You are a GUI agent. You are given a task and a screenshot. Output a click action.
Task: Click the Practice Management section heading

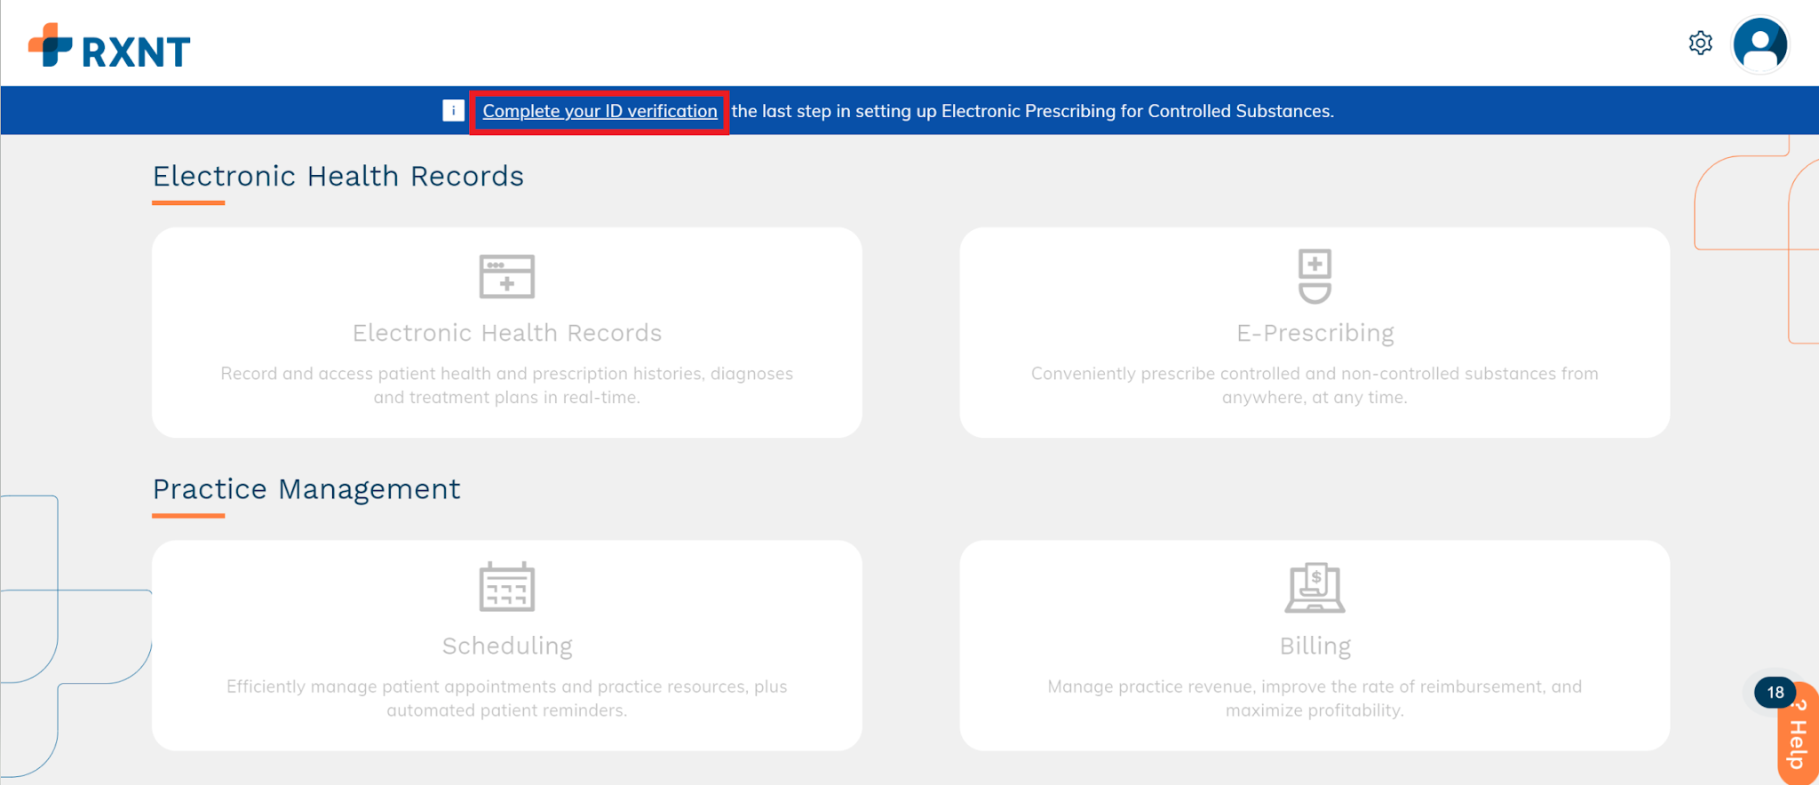tap(306, 489)
